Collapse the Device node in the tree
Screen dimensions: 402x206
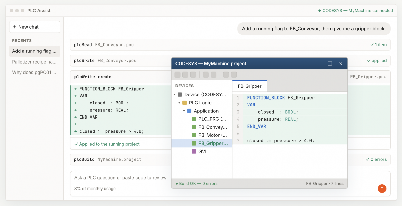[x=174, y=95]
